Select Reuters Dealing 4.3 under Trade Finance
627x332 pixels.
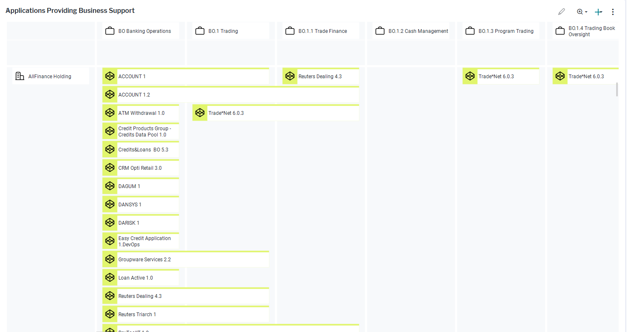(x=320, y=77)
